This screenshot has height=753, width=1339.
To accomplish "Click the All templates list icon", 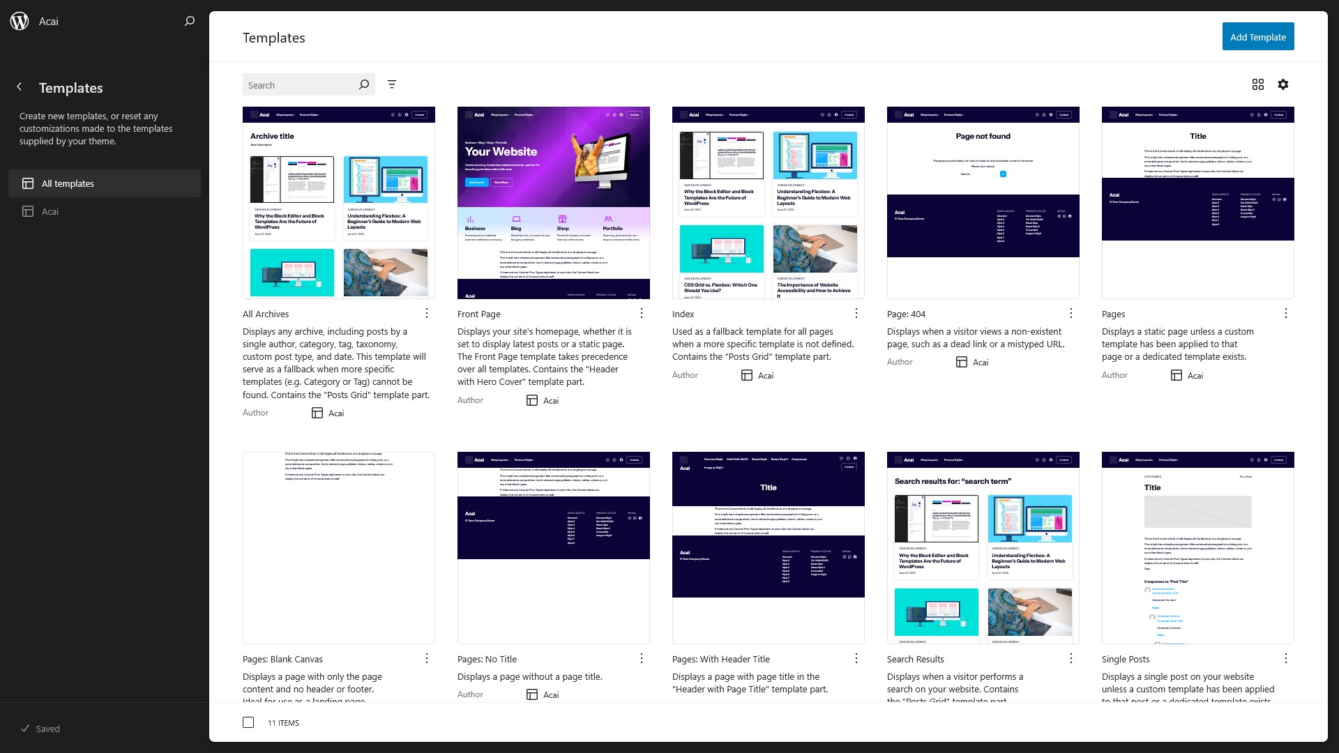I will tap(28, 183).
